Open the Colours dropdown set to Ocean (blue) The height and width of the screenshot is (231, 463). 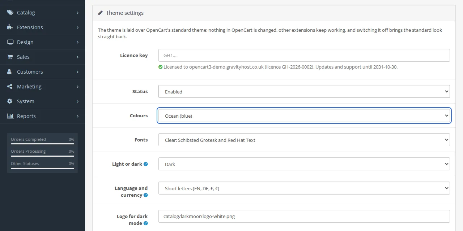tap(304, 115)
